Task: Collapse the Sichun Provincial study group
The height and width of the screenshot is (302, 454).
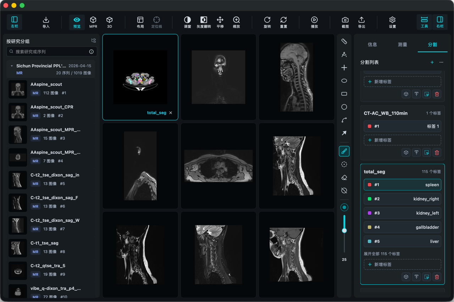Action: [x=12, y=66]
